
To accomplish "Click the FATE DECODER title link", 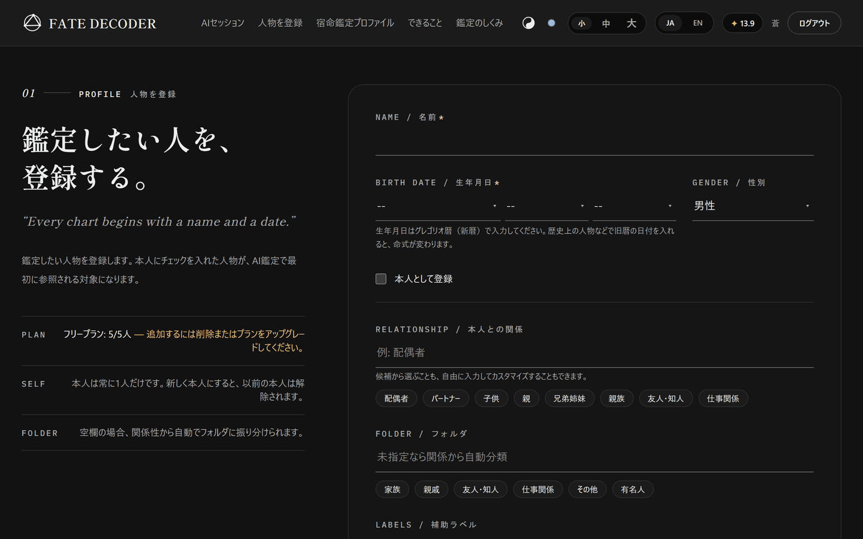I will point(102,24).
